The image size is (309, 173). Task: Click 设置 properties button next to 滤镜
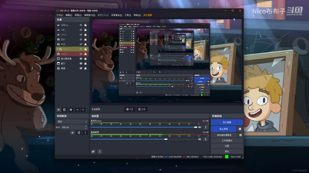pos(130,109)
